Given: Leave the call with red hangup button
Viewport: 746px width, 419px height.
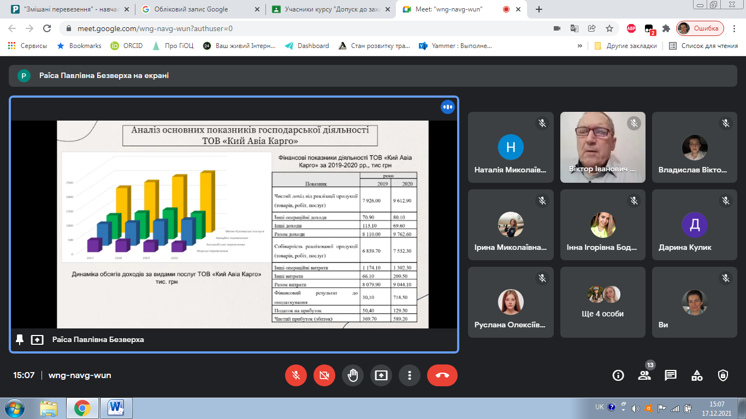Looking at the screenshot, I should [442, 375].
